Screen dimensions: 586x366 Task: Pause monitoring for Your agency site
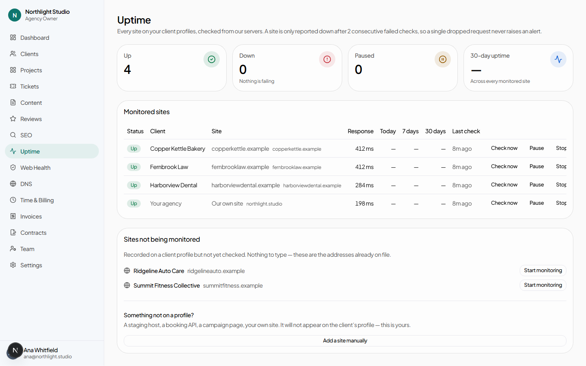pos(536,203)
